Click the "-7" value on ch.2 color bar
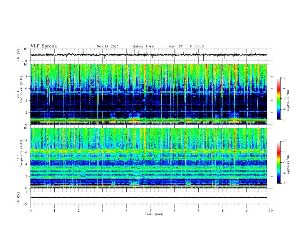The height and width of the screenshot is (236, 305). [284, 184]
